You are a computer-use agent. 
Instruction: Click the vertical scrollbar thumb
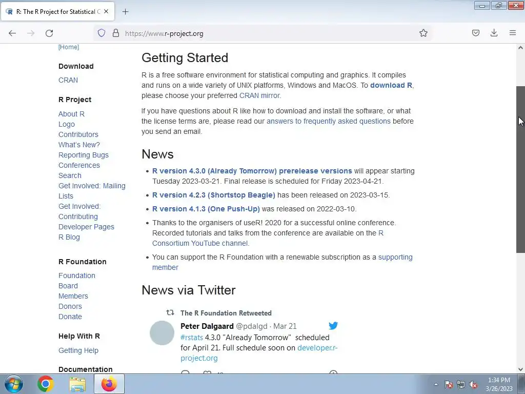tap(520, 169)
